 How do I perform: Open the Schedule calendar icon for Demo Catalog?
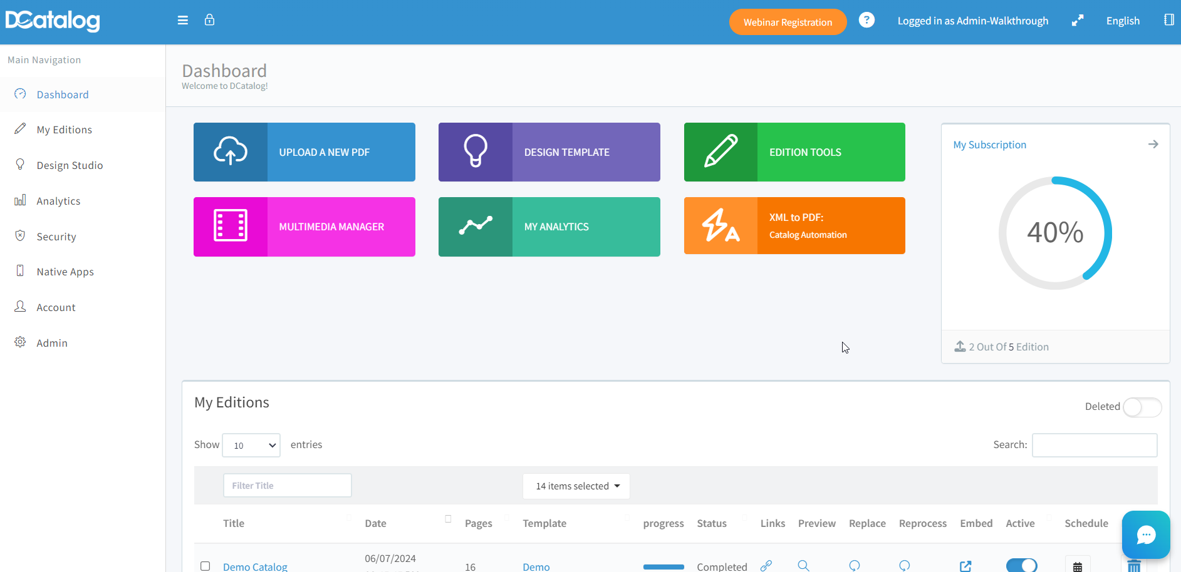click(1078, 566)
